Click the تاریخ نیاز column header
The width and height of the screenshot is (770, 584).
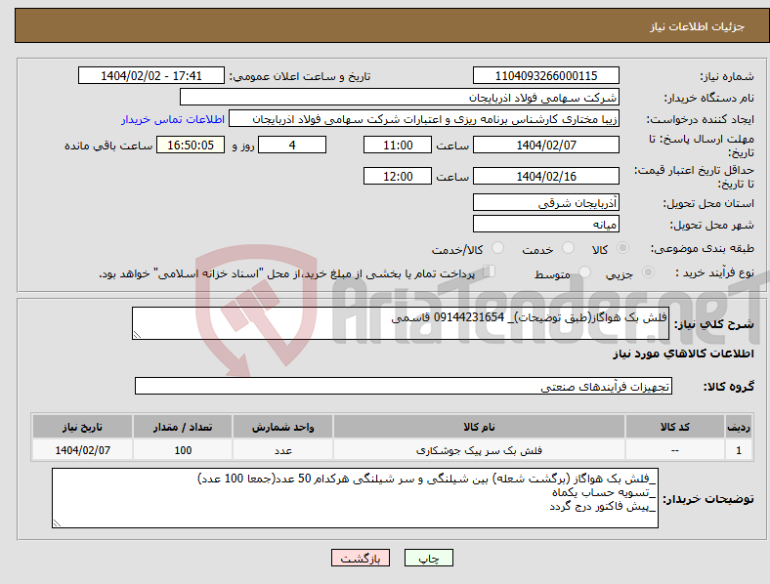(82, 427)
